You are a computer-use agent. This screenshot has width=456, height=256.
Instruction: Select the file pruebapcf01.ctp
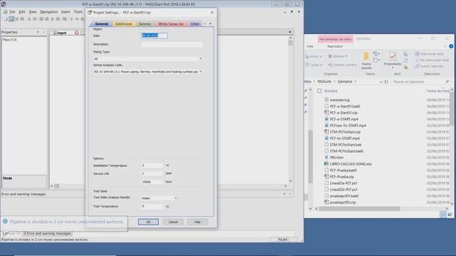(x=343, y=202)
